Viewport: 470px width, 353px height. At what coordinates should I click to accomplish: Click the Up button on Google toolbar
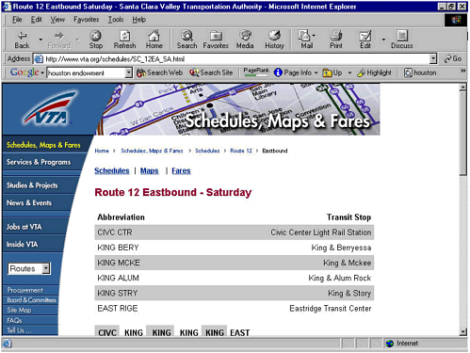pyautogui.click(x=332, y=72)
